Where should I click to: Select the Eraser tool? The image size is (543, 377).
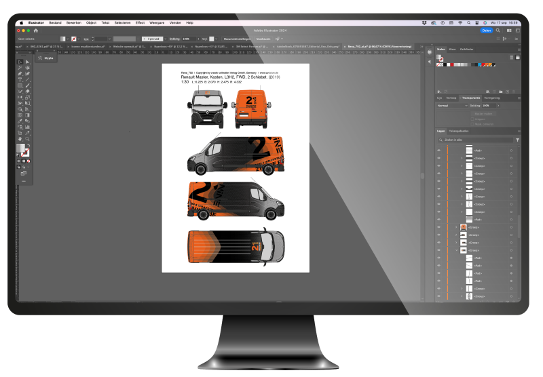coord(27,92)
